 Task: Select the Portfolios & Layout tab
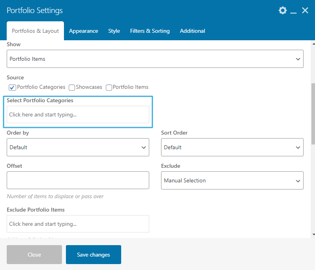(35, 31)
